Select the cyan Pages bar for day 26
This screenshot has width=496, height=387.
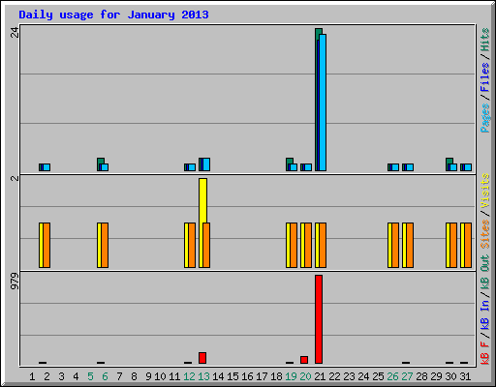[395, 167]
